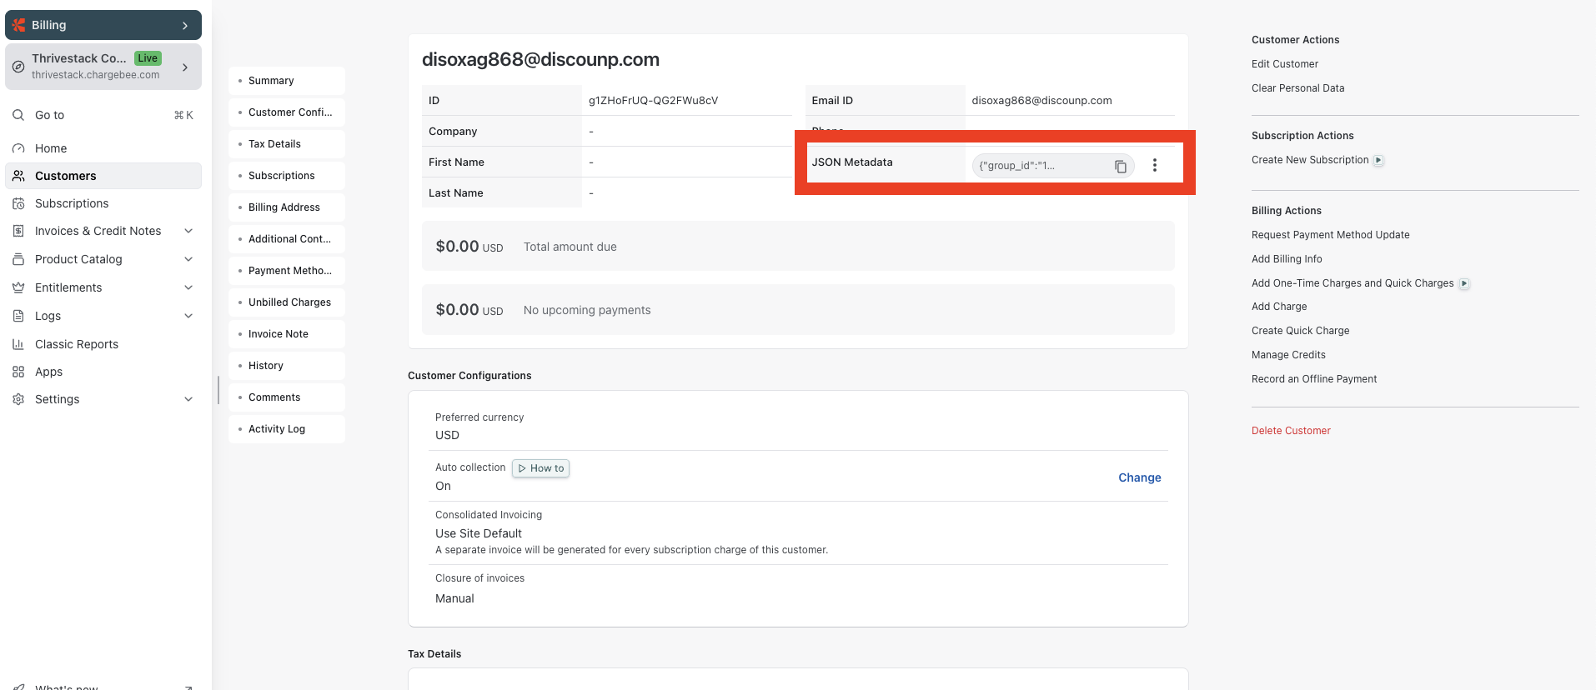The image size is (1596, 690).
Task: Click the Auto collection How to button
Action: [540, 468]
